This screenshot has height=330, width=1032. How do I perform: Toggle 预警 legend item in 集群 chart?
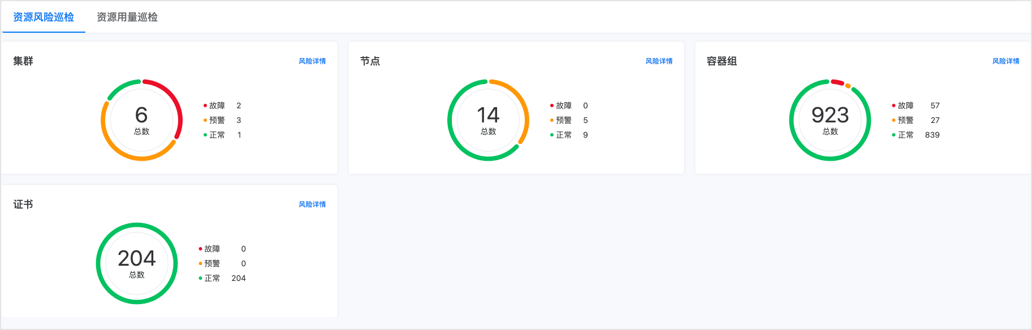click(x=217, y=120)
